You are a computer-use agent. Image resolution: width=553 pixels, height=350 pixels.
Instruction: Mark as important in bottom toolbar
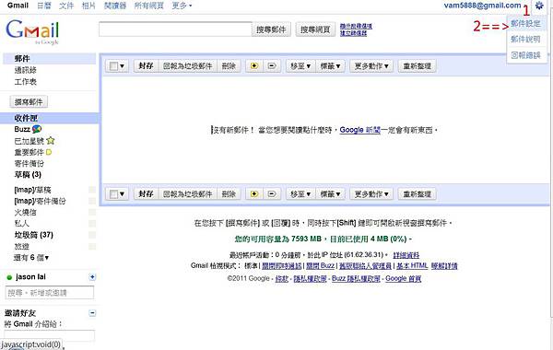coord(254,193)
